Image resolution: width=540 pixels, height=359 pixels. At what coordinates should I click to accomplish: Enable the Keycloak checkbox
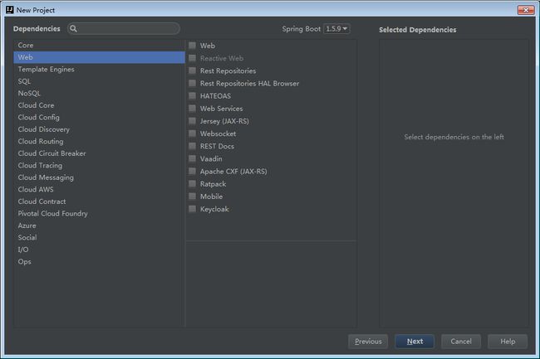coord(193,209)
